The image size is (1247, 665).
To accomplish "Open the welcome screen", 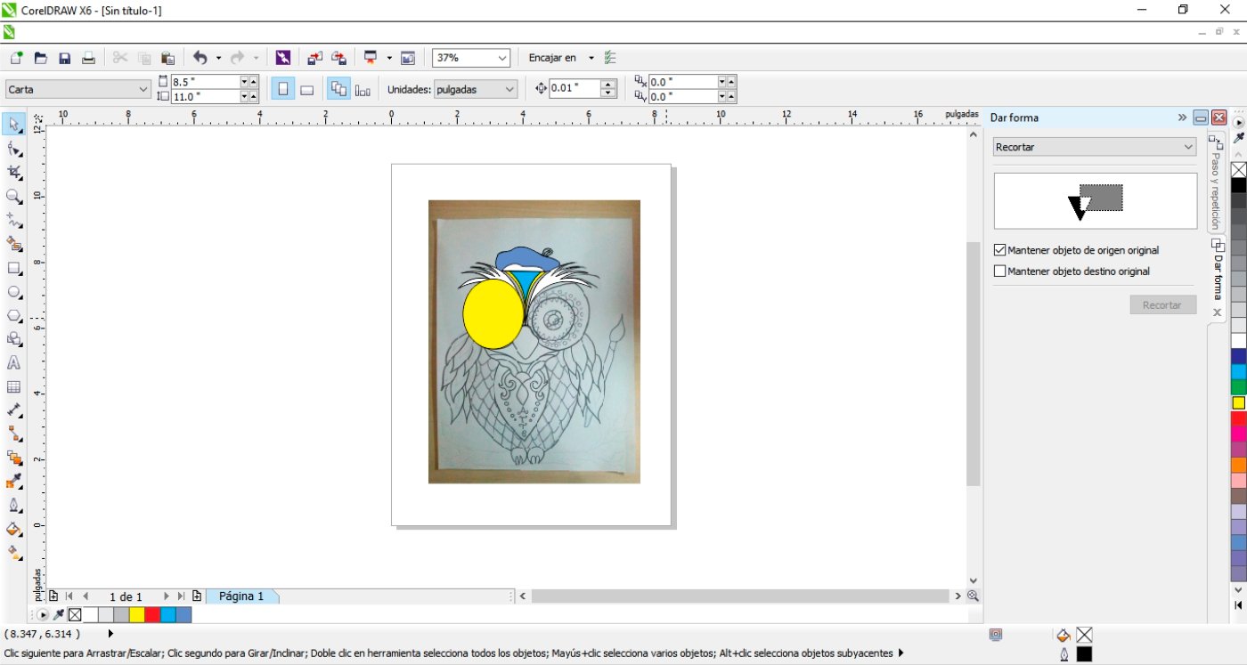I will pyautogui.click(x=408, y=58).
